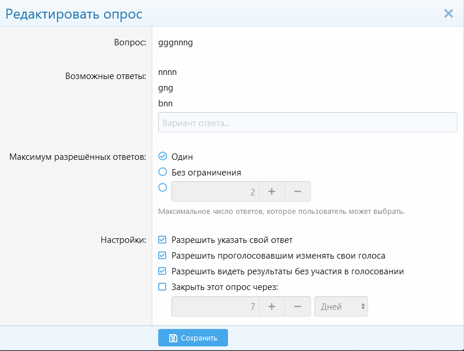Click the max answers number field showing 2

coord(215,191)
